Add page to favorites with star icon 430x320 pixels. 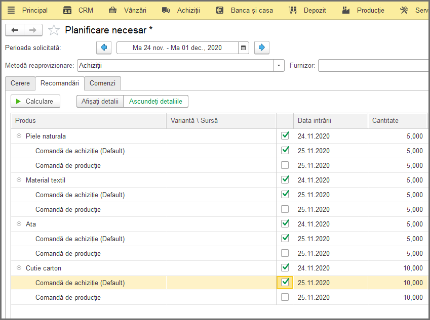[54, 30]
